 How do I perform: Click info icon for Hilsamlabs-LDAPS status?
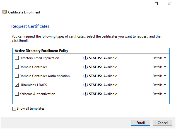click(86, 85)
